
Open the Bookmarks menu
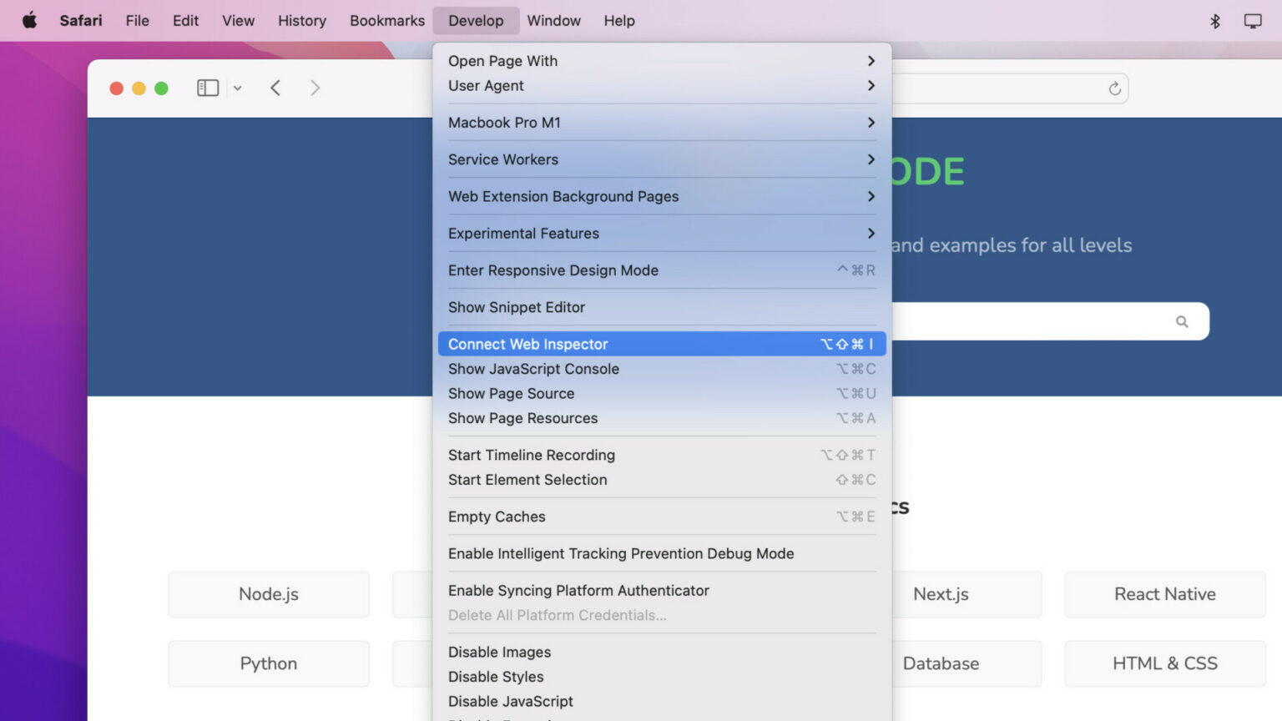387,21
